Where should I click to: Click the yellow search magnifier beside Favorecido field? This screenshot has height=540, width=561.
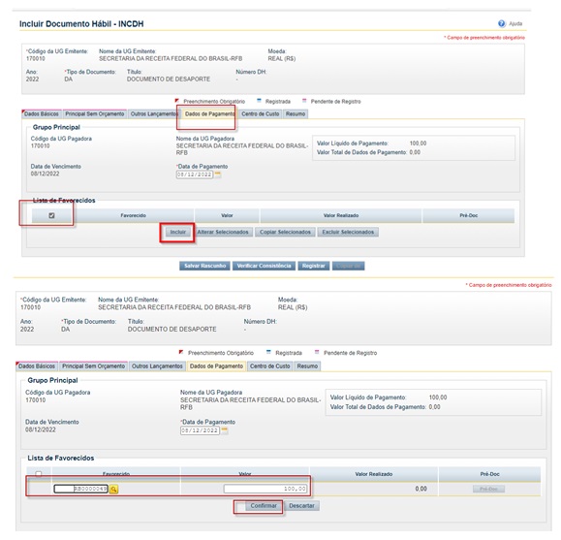tap(113, 489)
